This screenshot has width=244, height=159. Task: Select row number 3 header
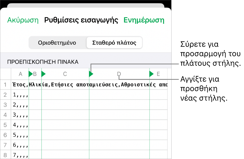[x=5, y=105]
